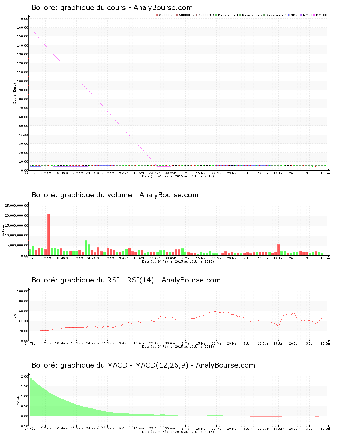341x440 pixels.
Task: Select the 'Résistance 2' legend label
Action: pyautogui.click(x=252, y=15)
